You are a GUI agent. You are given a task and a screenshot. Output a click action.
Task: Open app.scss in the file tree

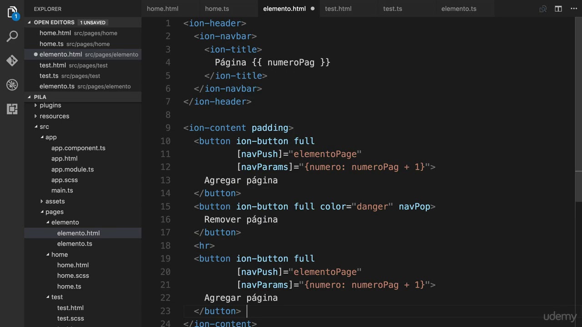(x=64, y=180)
